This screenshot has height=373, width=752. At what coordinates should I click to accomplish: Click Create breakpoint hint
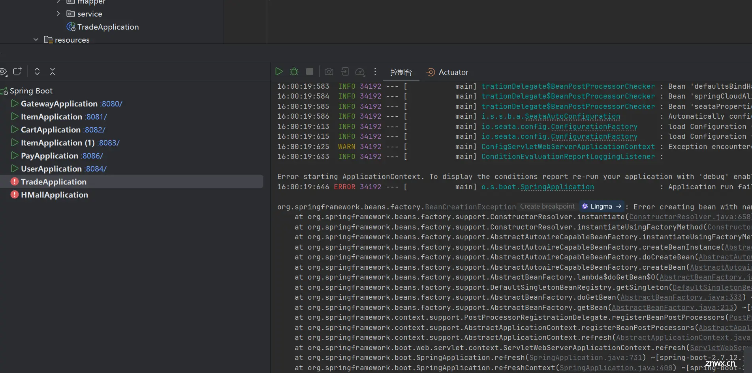coord(547,207)
